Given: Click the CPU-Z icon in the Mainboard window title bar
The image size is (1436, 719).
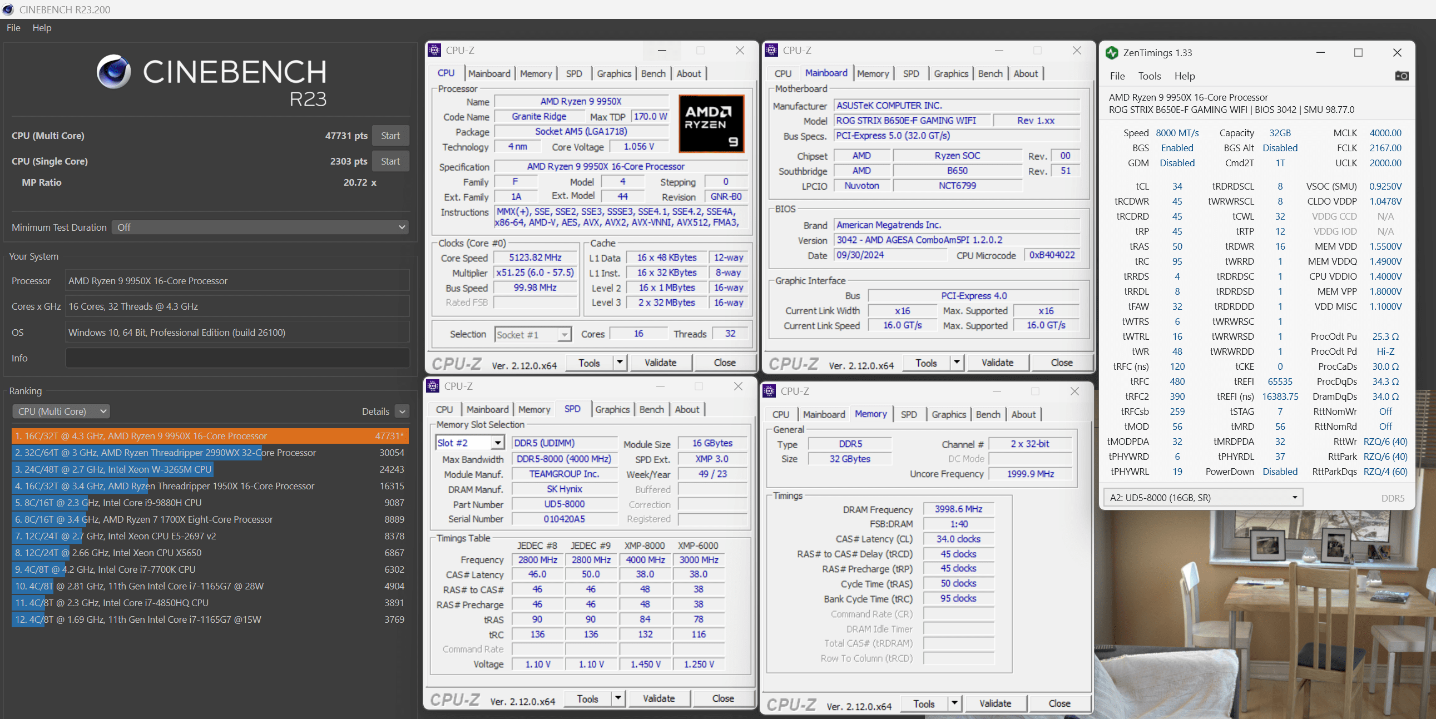Looking at the screenshot, I should [771, 50].
